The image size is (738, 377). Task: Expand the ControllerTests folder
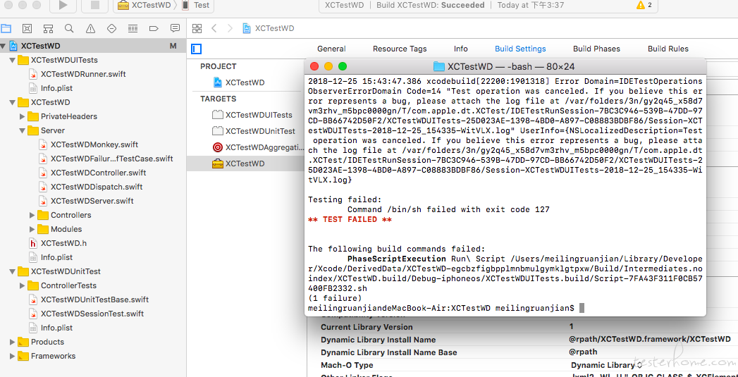[x=22, y=285]
